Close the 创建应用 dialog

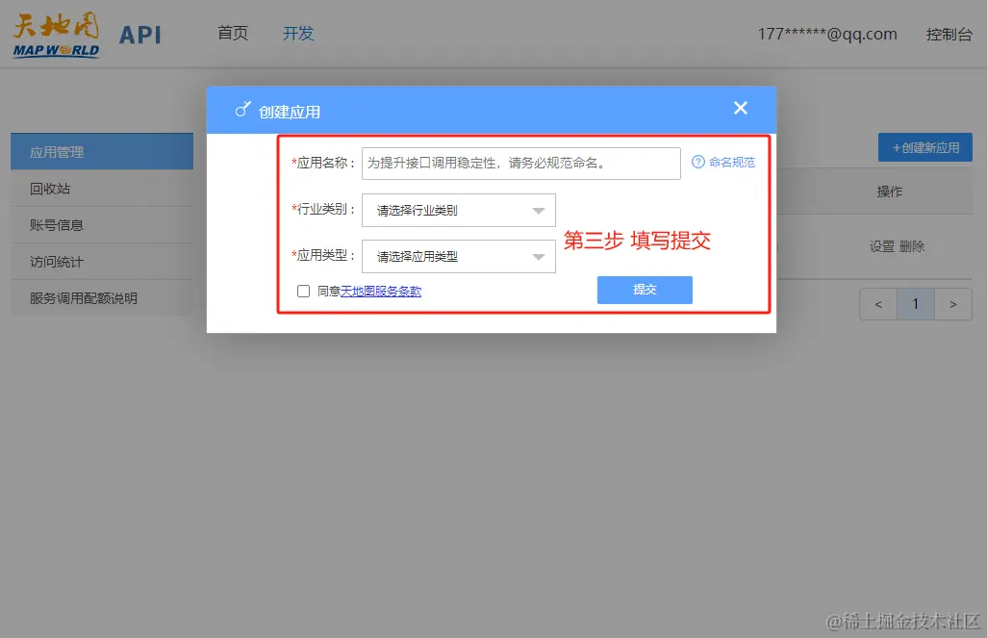point(741,109)
